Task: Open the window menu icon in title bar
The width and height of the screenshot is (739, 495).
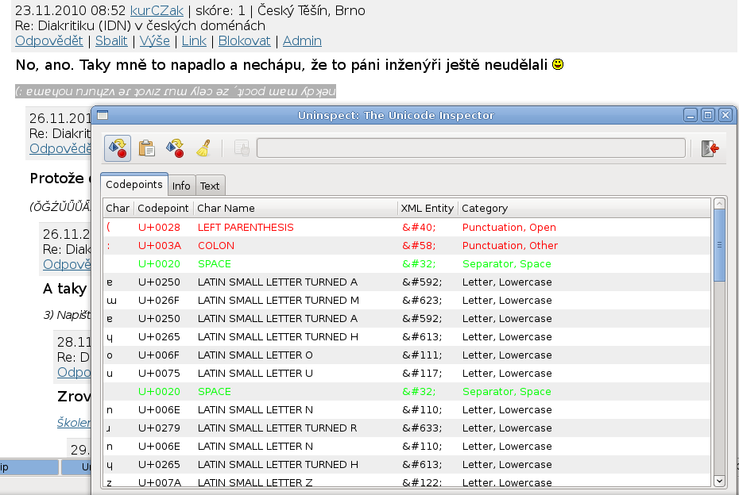Action: point(103,115)
